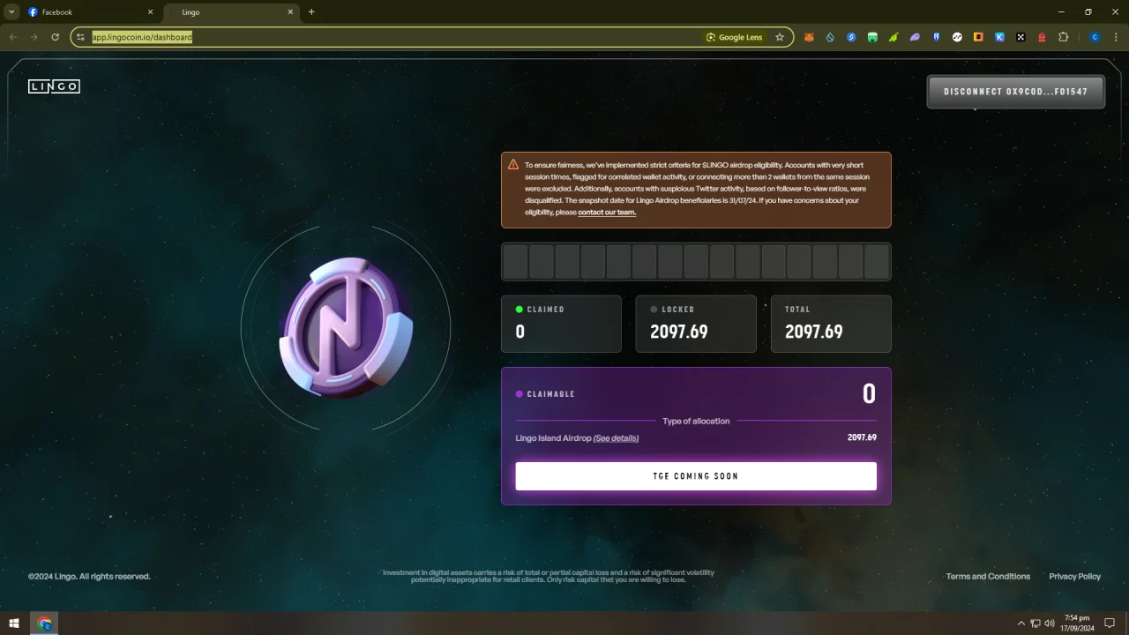Screen dimensions: 1129x635
Task: Click the Lingo Island Airdrop amount 2097.69
Action: point(862,437)
